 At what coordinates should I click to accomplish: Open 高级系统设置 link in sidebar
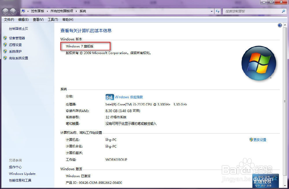click(x=18, y=58)
